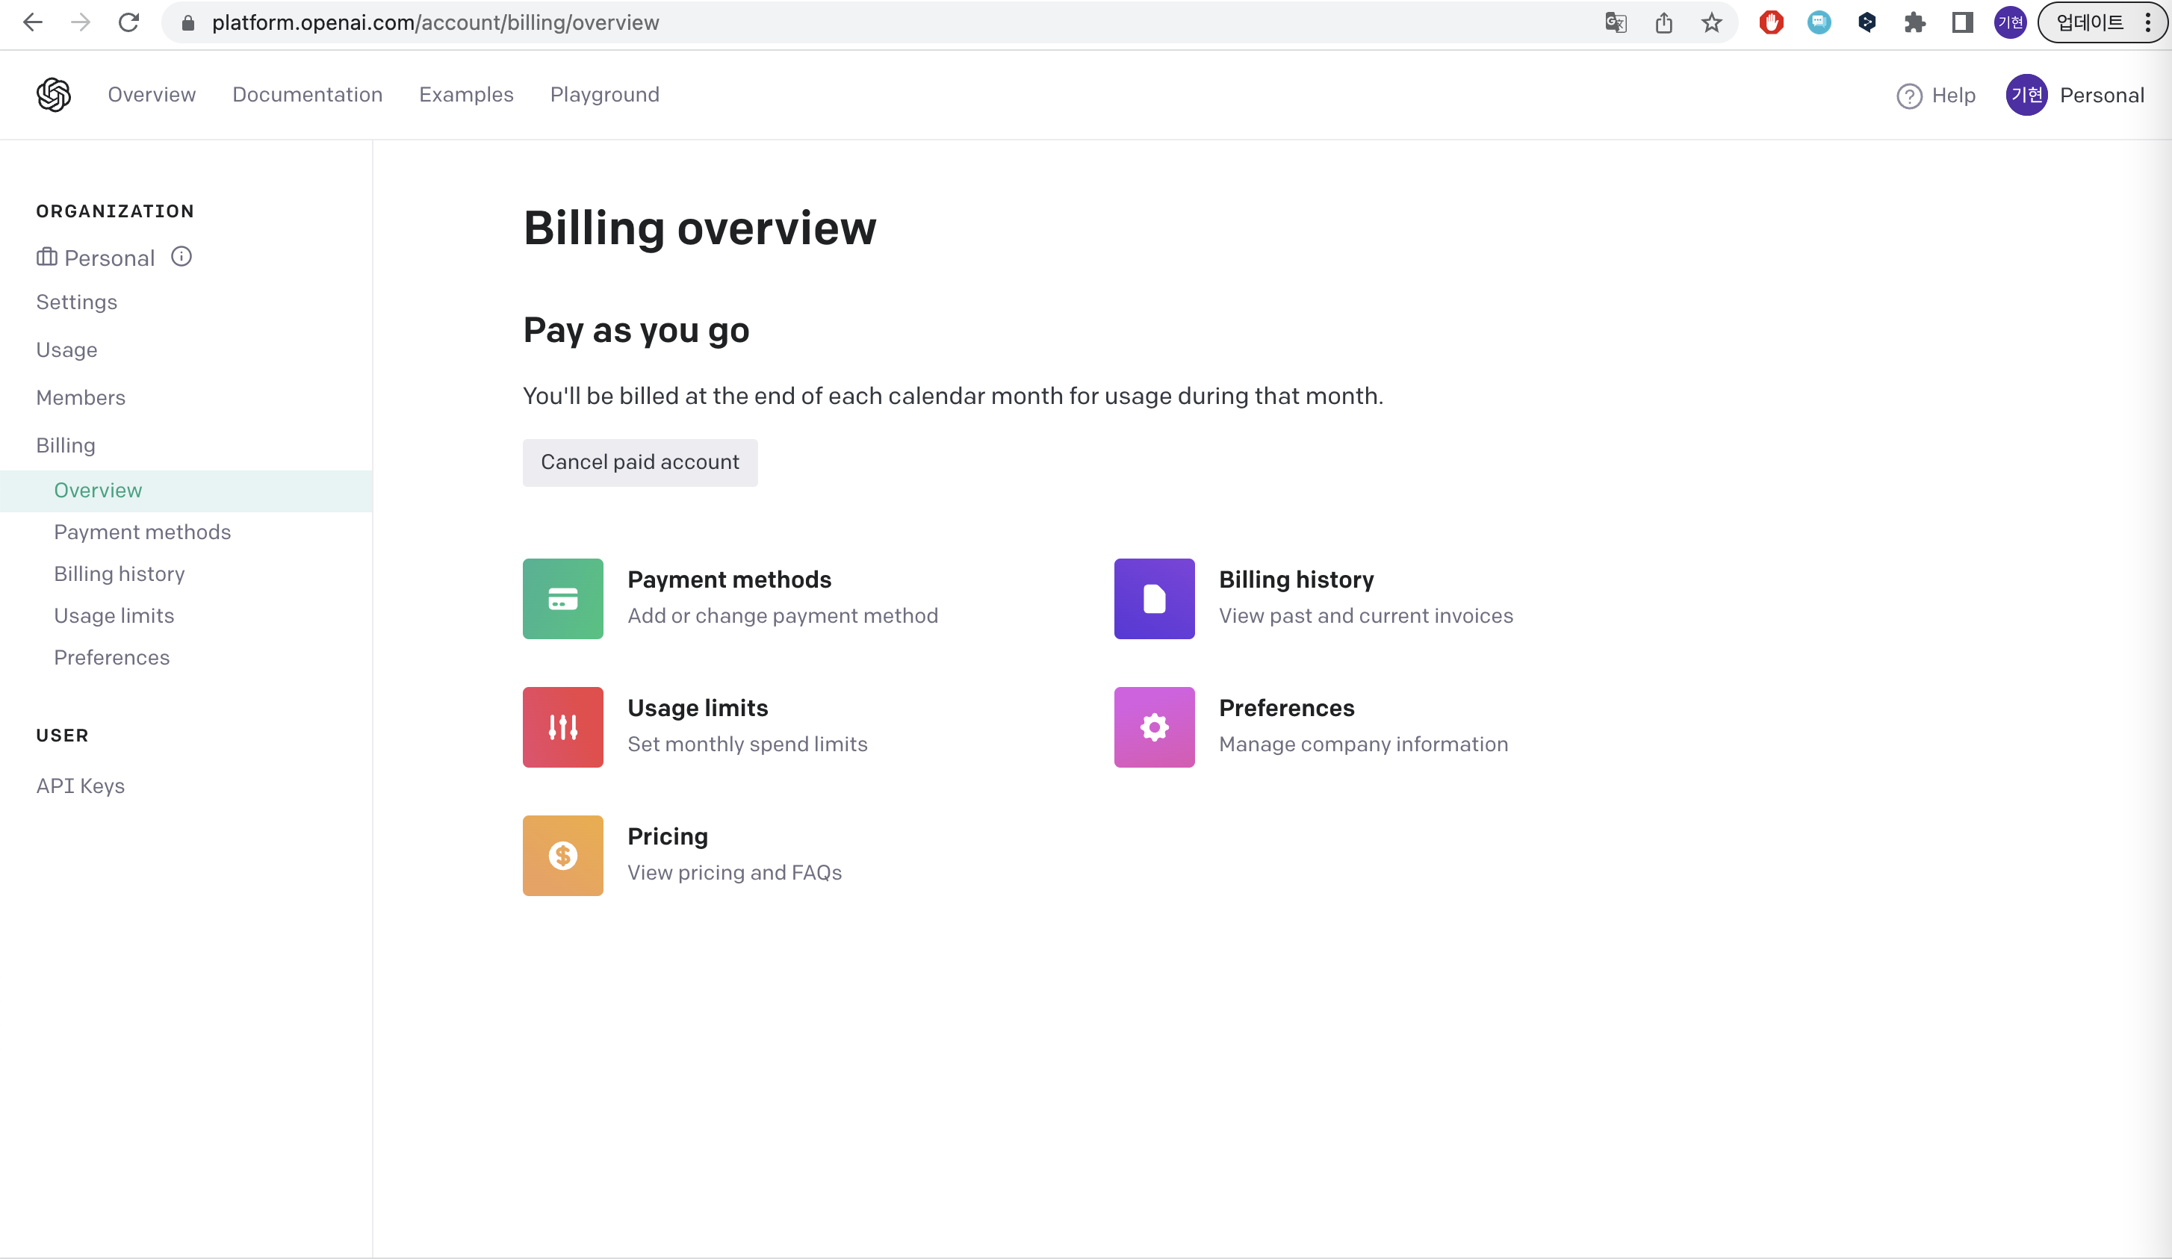The width and height of the screenshot is (2172, 1259).
Task: Click the browser reload page icon
Action: pos(128,22)
